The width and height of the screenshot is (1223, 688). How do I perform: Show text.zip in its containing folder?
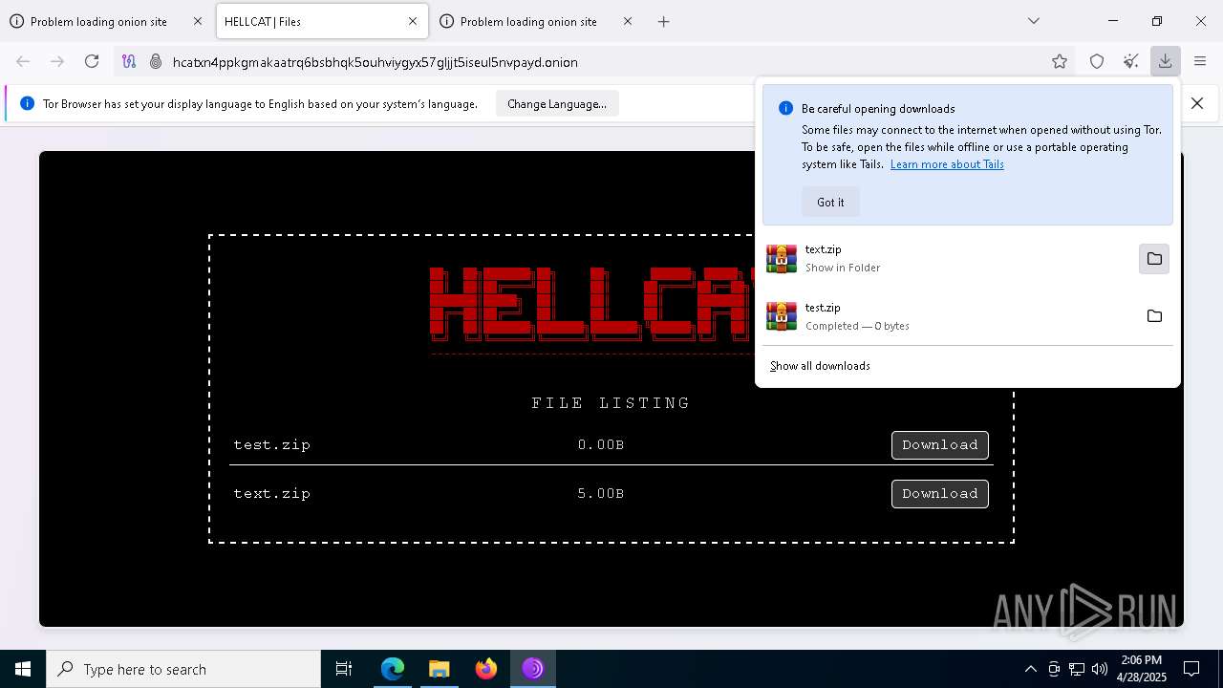(1154, 259)
